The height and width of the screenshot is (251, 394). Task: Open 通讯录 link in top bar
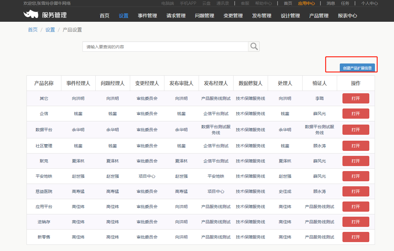click(223, 3)
